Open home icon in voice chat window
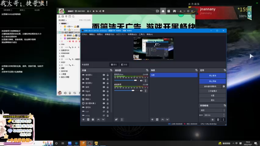Viewport: 260px width, 146px height. [x=163, y=11]
